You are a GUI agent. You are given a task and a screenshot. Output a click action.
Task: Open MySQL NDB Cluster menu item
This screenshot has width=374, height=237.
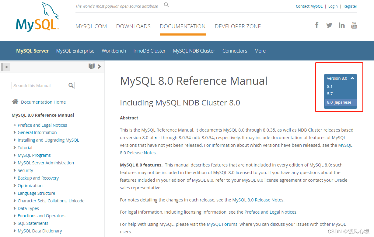click(x=194, y=51)
